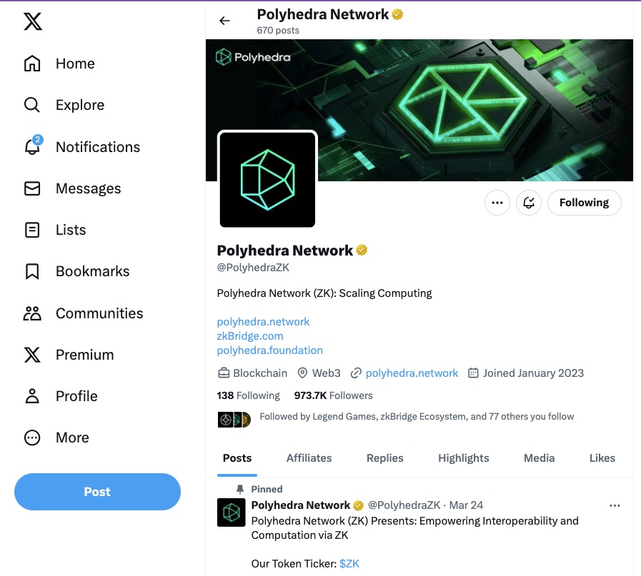Go to Home via house icon
The image size is (641, 576).
click(32, 64)
